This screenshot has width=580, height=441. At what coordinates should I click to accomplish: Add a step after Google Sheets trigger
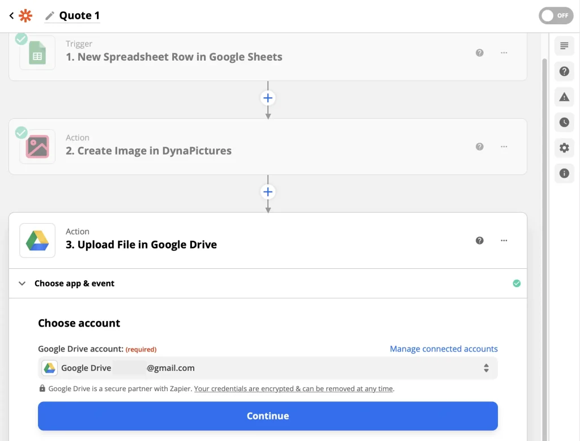(268, 98)
